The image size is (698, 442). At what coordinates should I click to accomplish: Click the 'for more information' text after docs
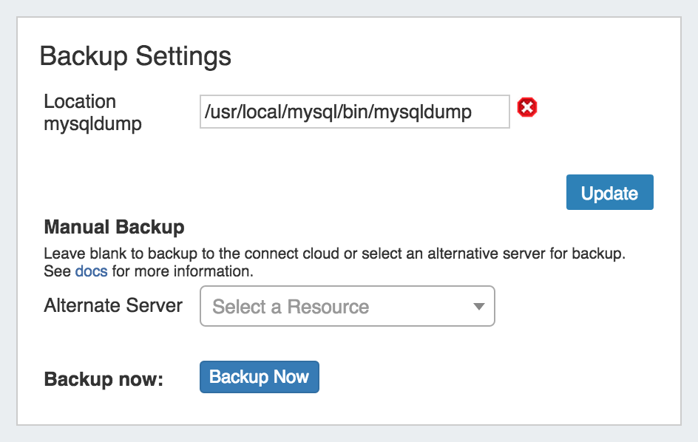[x=183, y=271]
